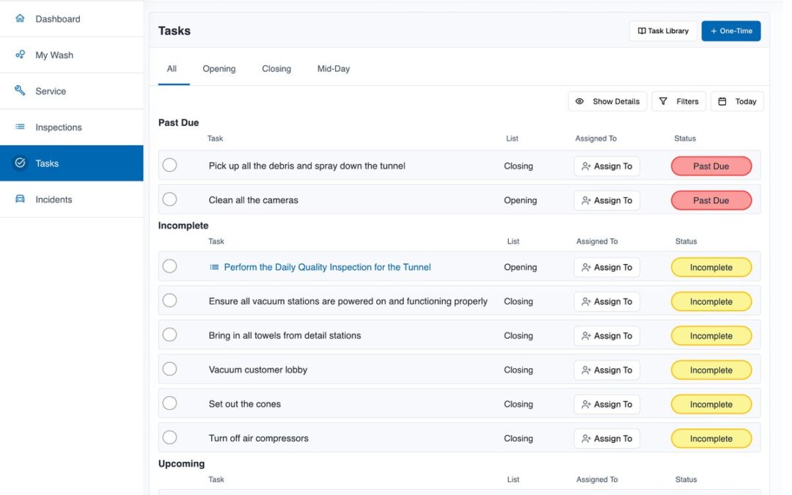Click the Inspections list icon
The height and width of the screenshot is (495, 792).
[x=20, y=126]
